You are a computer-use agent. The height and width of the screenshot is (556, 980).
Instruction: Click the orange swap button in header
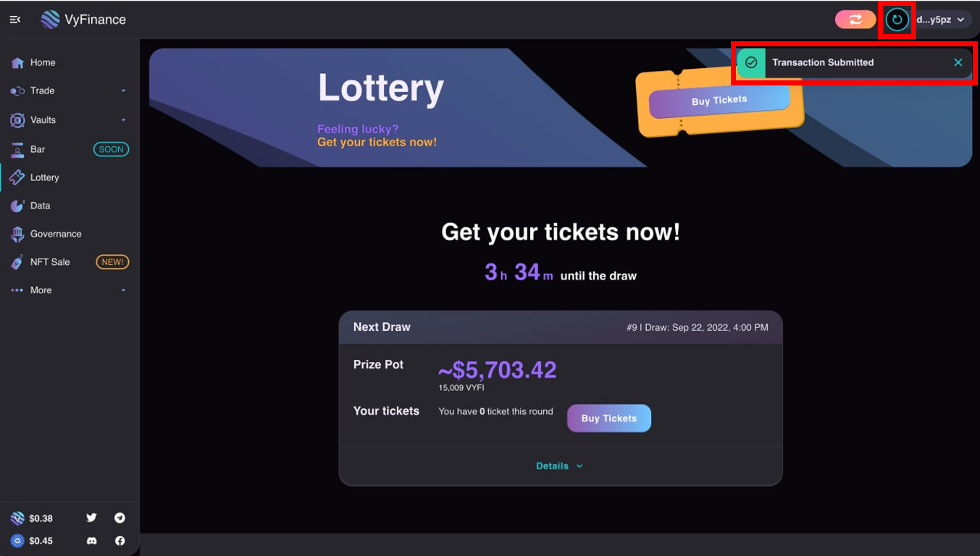click(x=855, y=20)
